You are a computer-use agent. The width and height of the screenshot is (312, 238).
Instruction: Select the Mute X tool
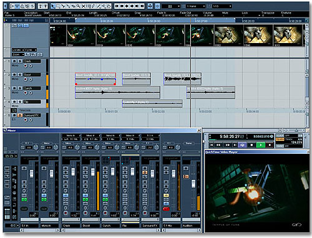click(x=83, y=6)
